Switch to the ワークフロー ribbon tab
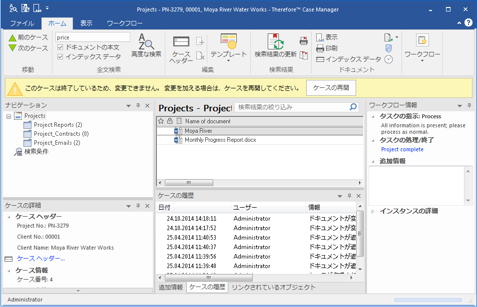Image resolution: width=477 pixels, height=307 pixels. point(125,23)
